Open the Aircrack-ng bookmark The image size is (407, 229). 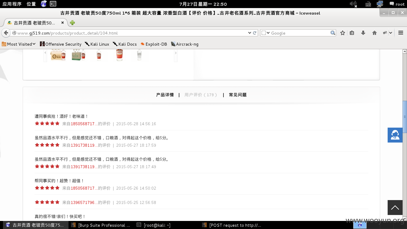point(184,44)
